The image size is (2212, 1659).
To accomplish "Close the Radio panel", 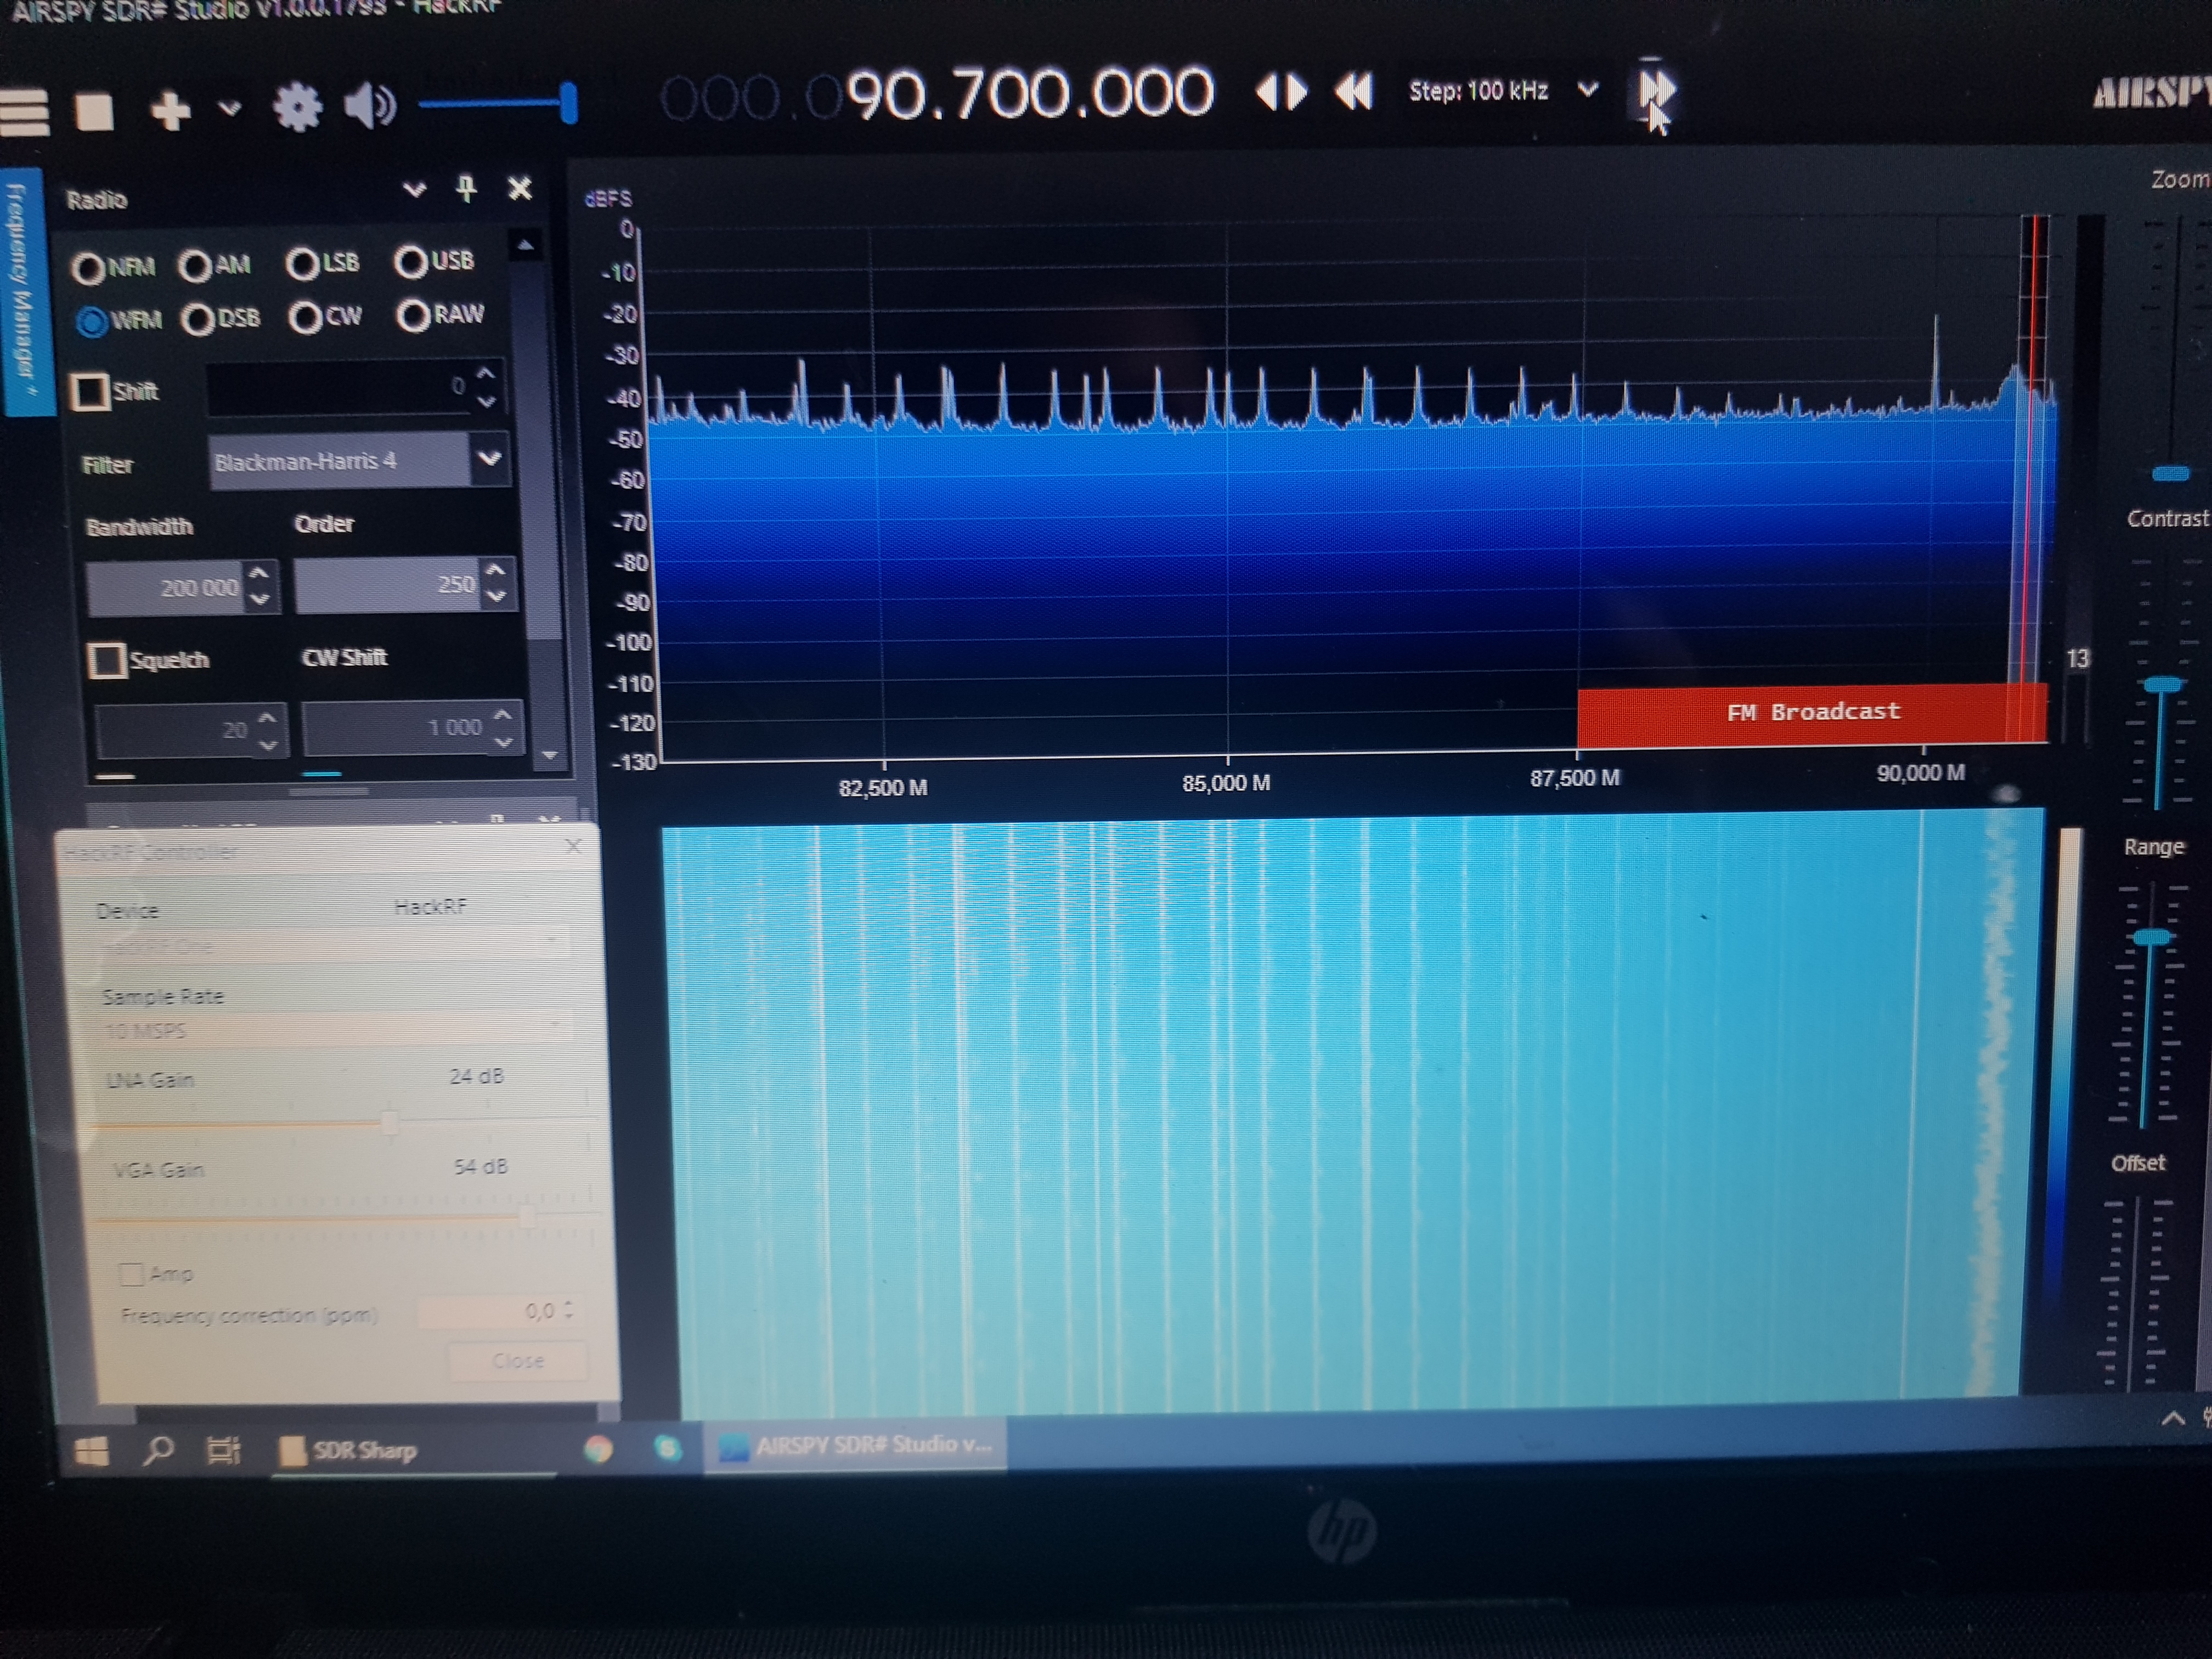I will [x=520, y=188].
